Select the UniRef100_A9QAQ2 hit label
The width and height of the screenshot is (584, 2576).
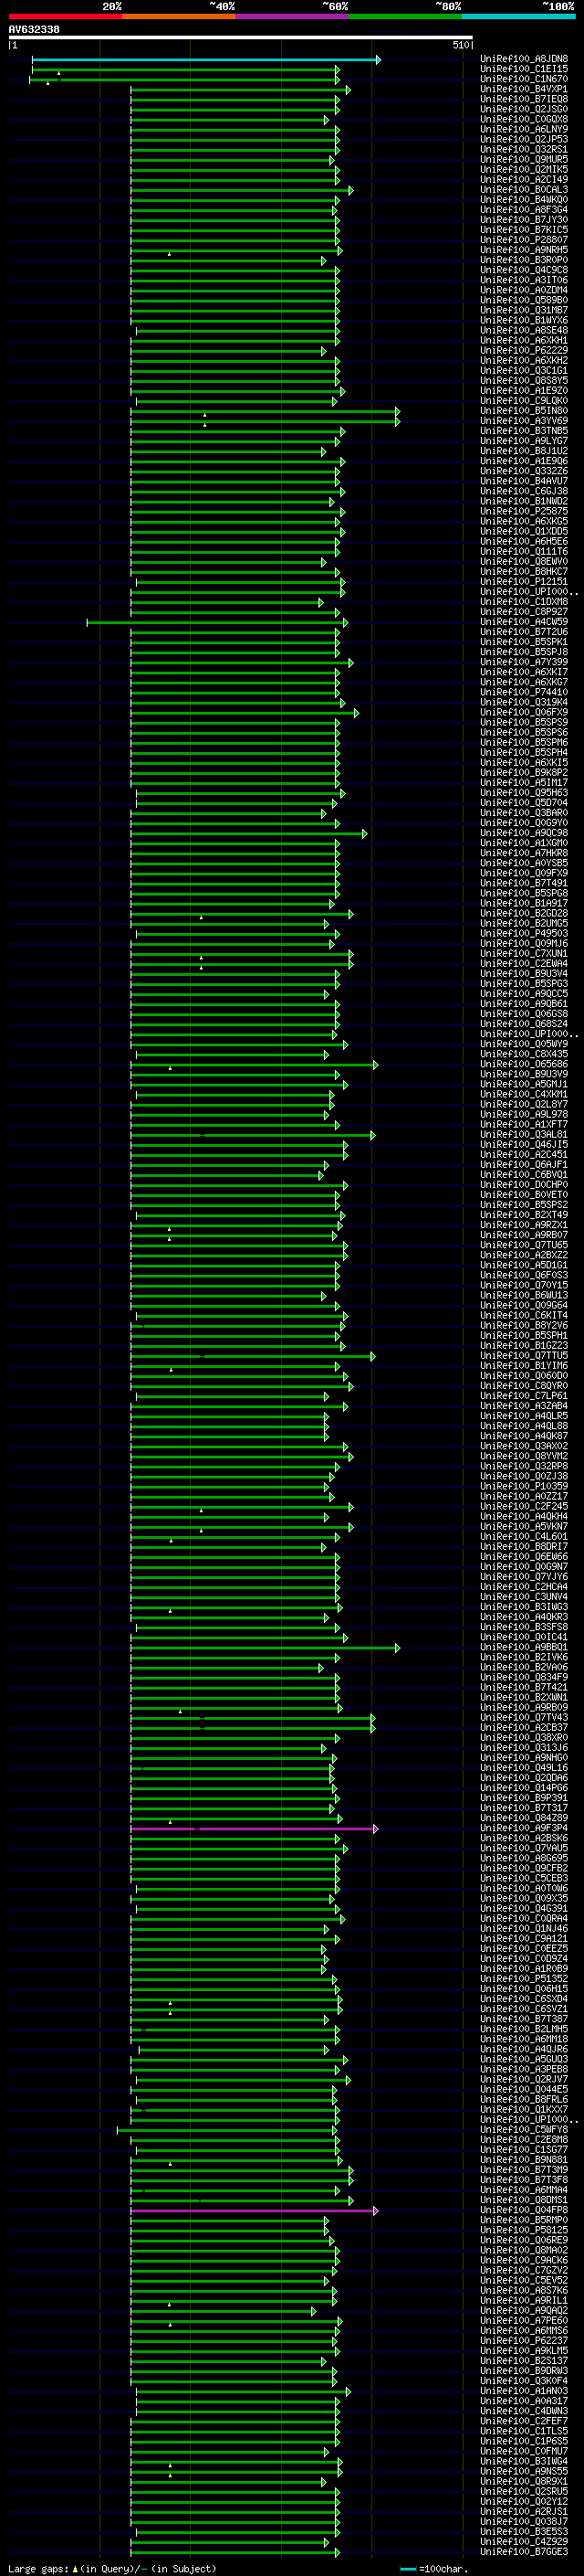pyautogui.click(x=524, y=2311)
